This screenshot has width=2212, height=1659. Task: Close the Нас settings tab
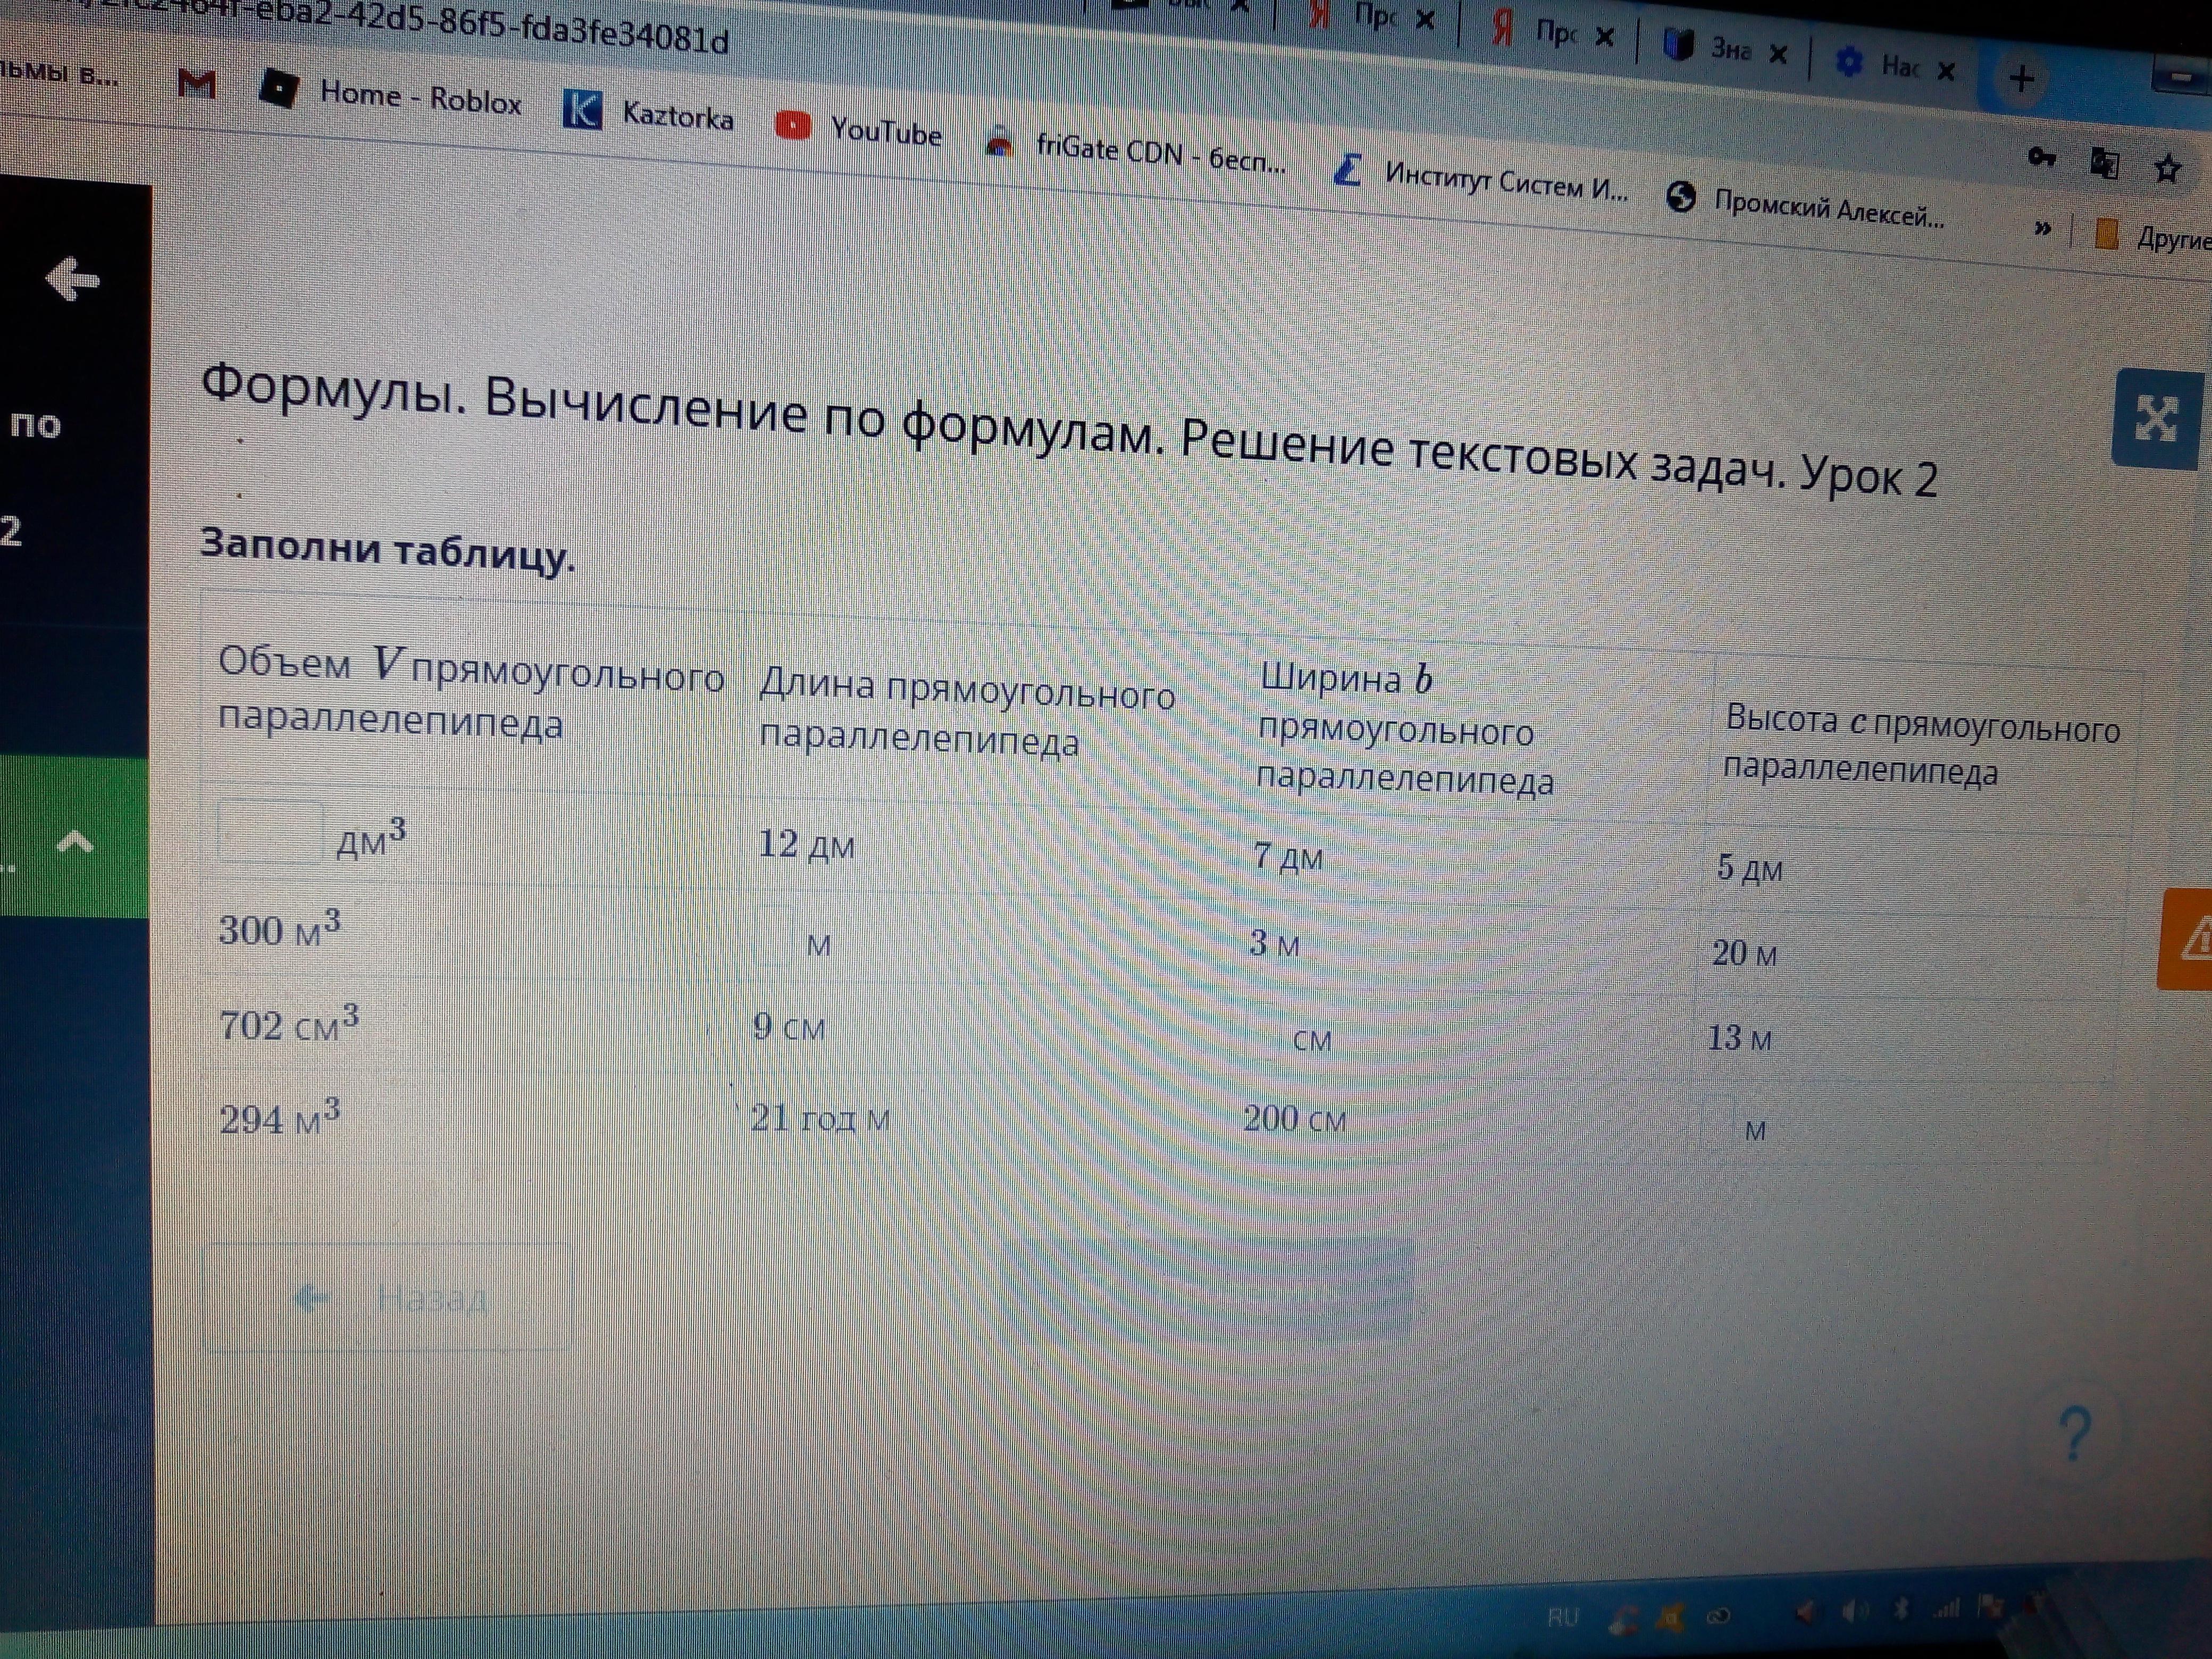[1945, 71]
